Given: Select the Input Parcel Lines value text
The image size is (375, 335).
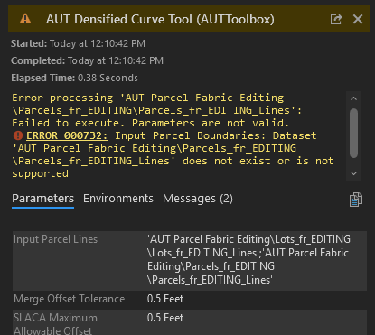Looking at the screenshot, I should 248,259.
